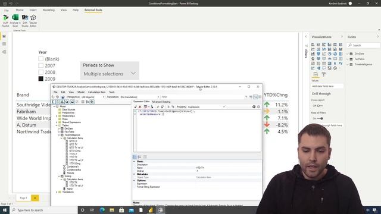Expand the DimDate table in Fields pane
Image resolution: width=381 pixels, height=214 pixels.
[348, 53]
